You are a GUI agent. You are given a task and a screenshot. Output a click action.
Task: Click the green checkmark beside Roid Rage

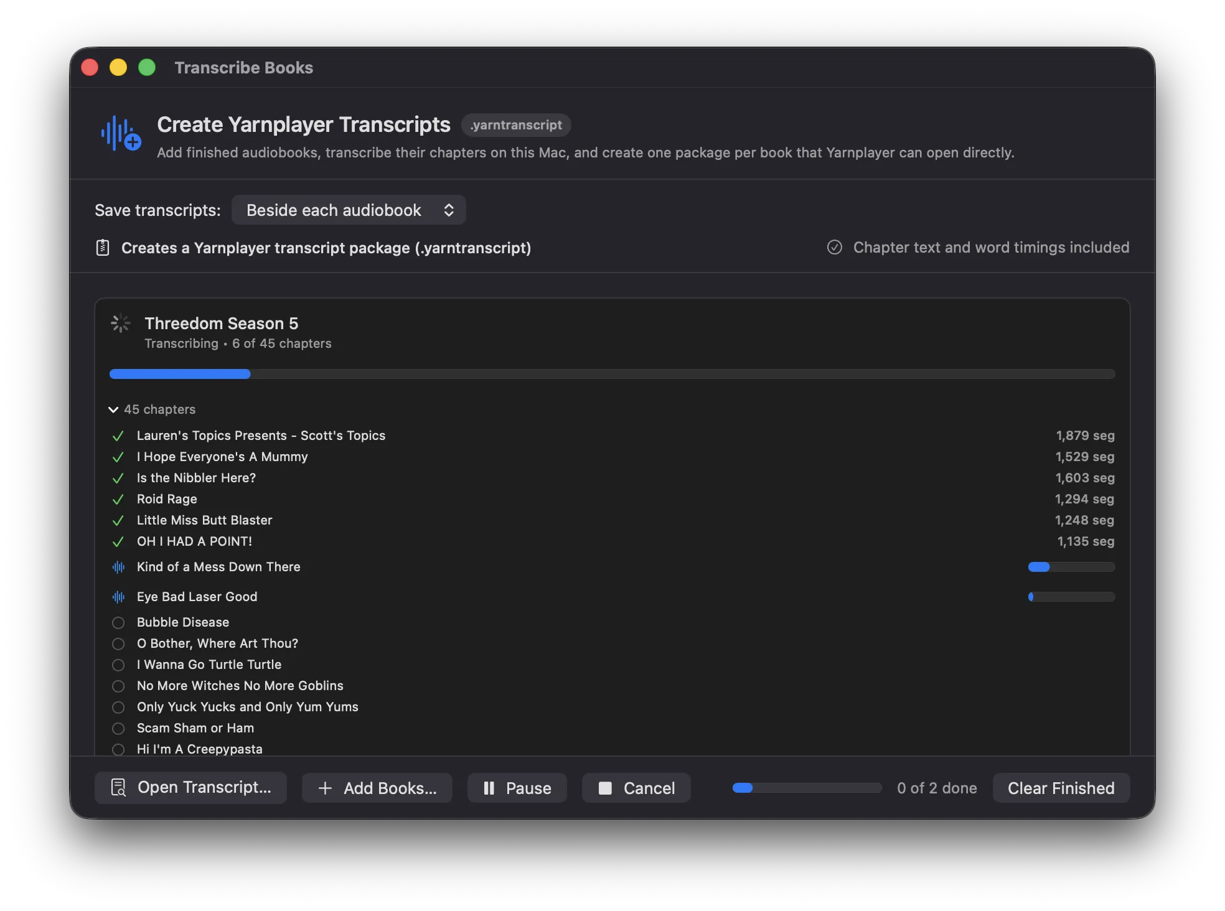coord(118,500)
